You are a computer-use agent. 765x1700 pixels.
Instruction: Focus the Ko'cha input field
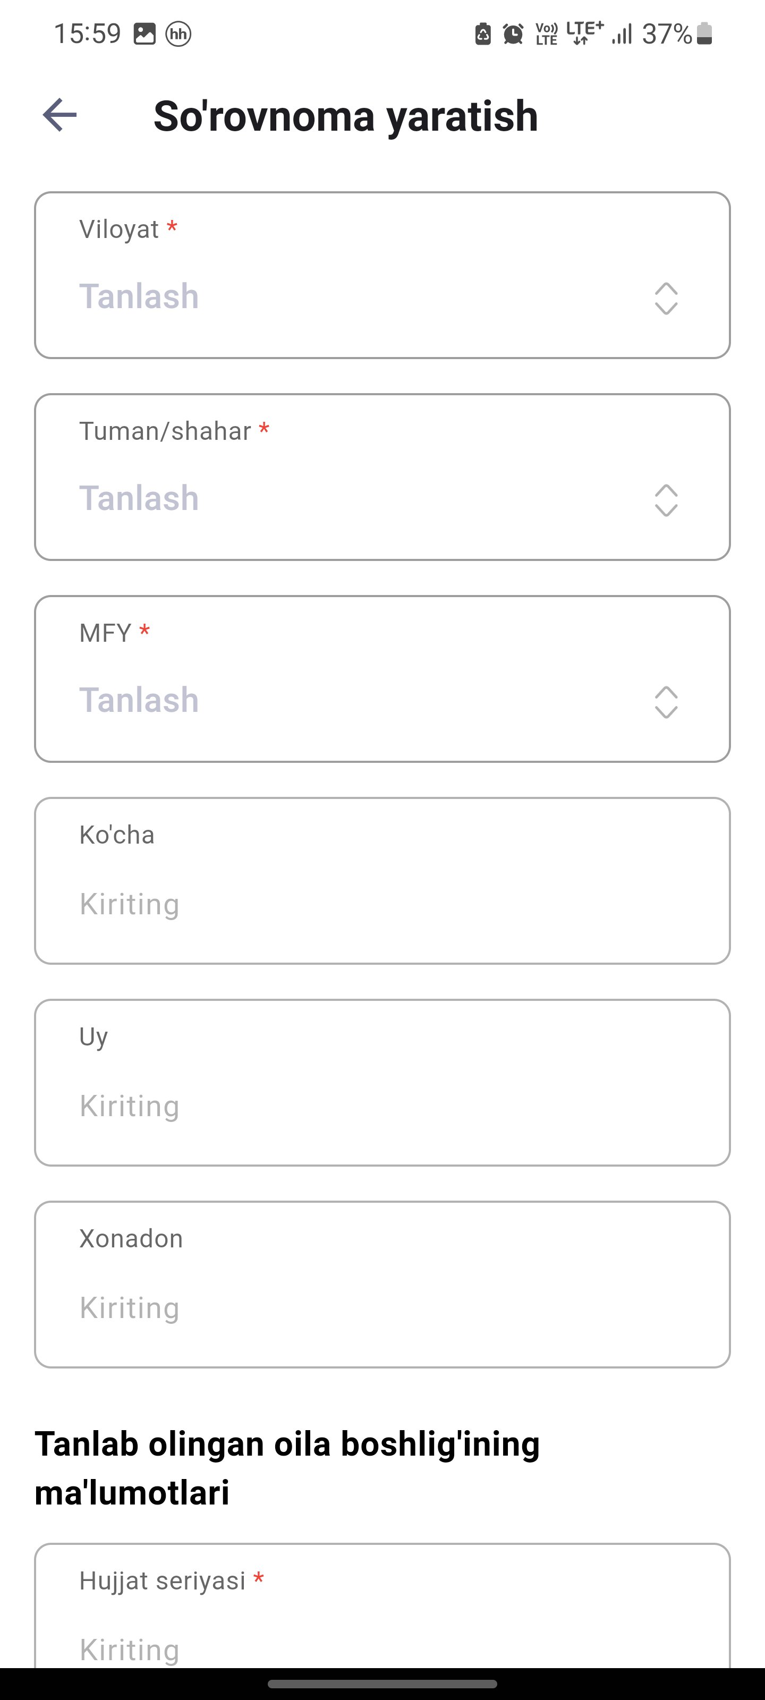point(382,881)
